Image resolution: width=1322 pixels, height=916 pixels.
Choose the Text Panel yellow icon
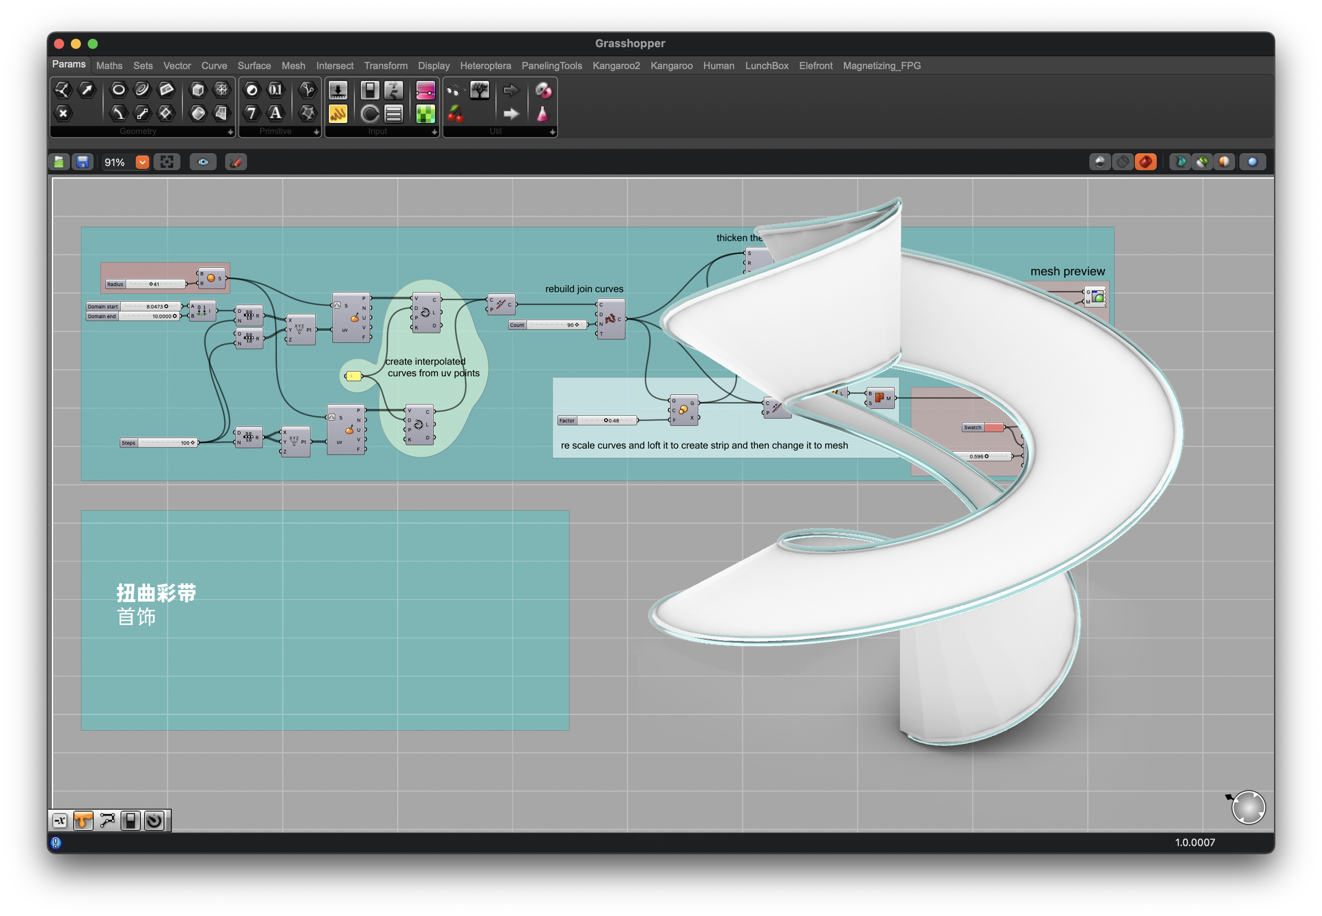coord(338,114)
